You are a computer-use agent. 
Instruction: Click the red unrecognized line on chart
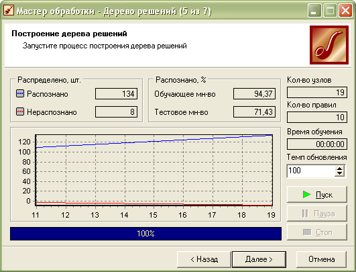coord(154,203)
